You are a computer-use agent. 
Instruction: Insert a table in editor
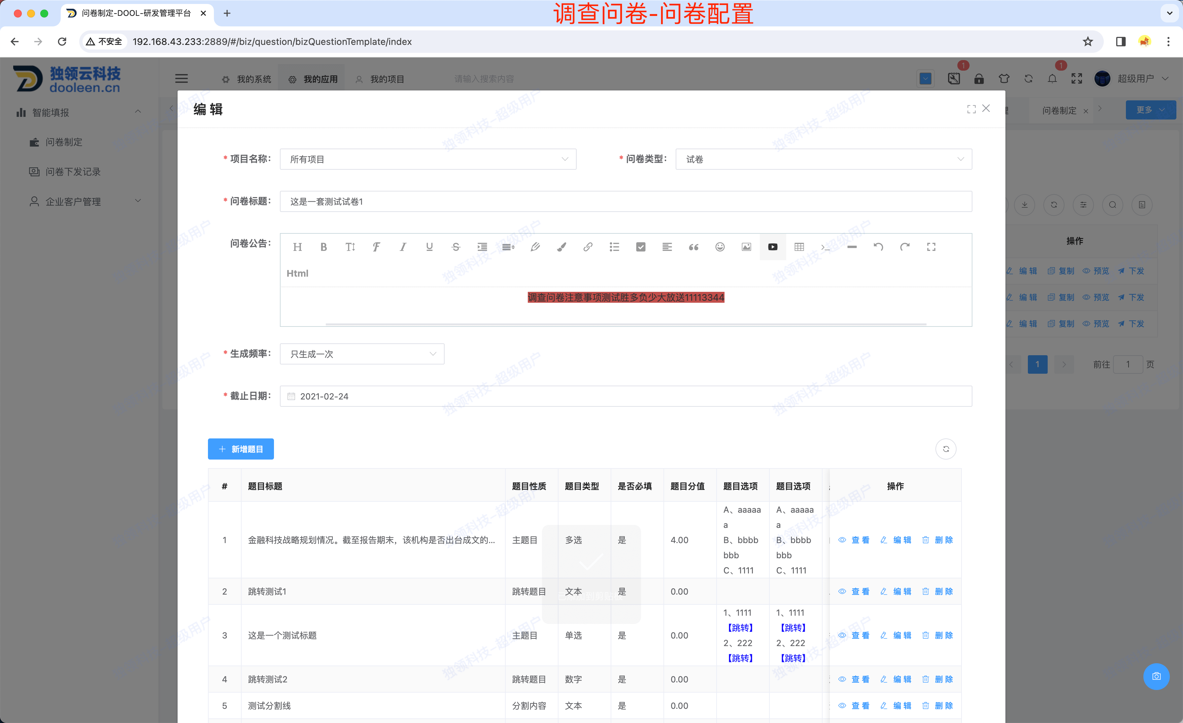pos(799,247)
